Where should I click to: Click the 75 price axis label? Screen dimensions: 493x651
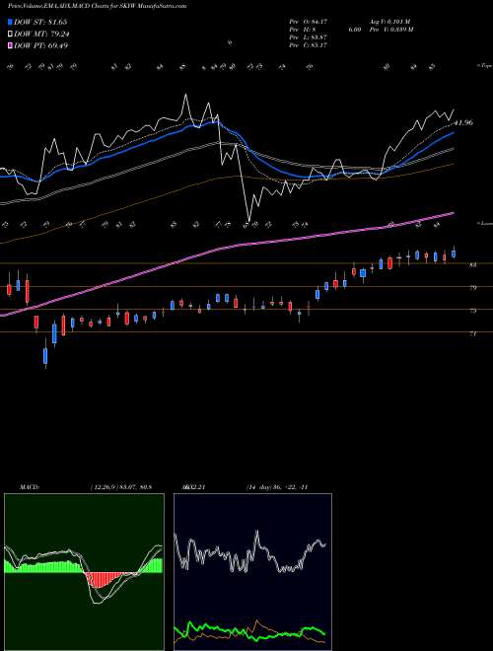472,310
